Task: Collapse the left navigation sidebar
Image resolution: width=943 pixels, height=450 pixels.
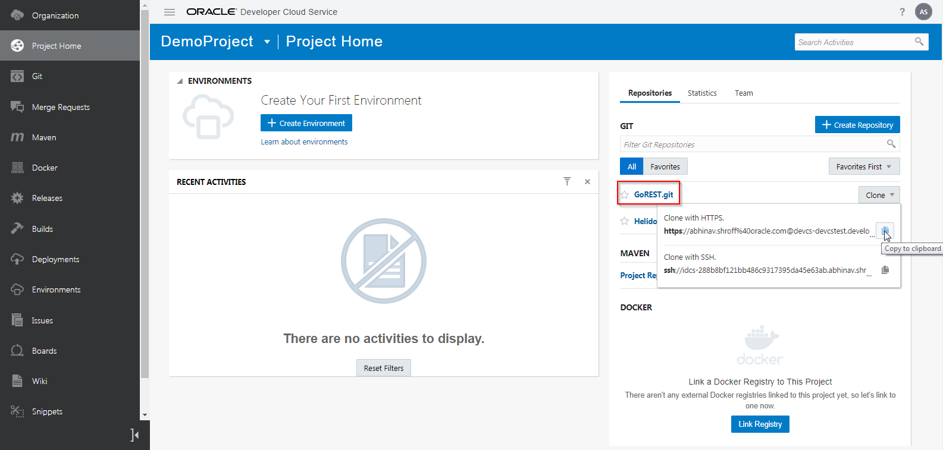Action: 135,435
